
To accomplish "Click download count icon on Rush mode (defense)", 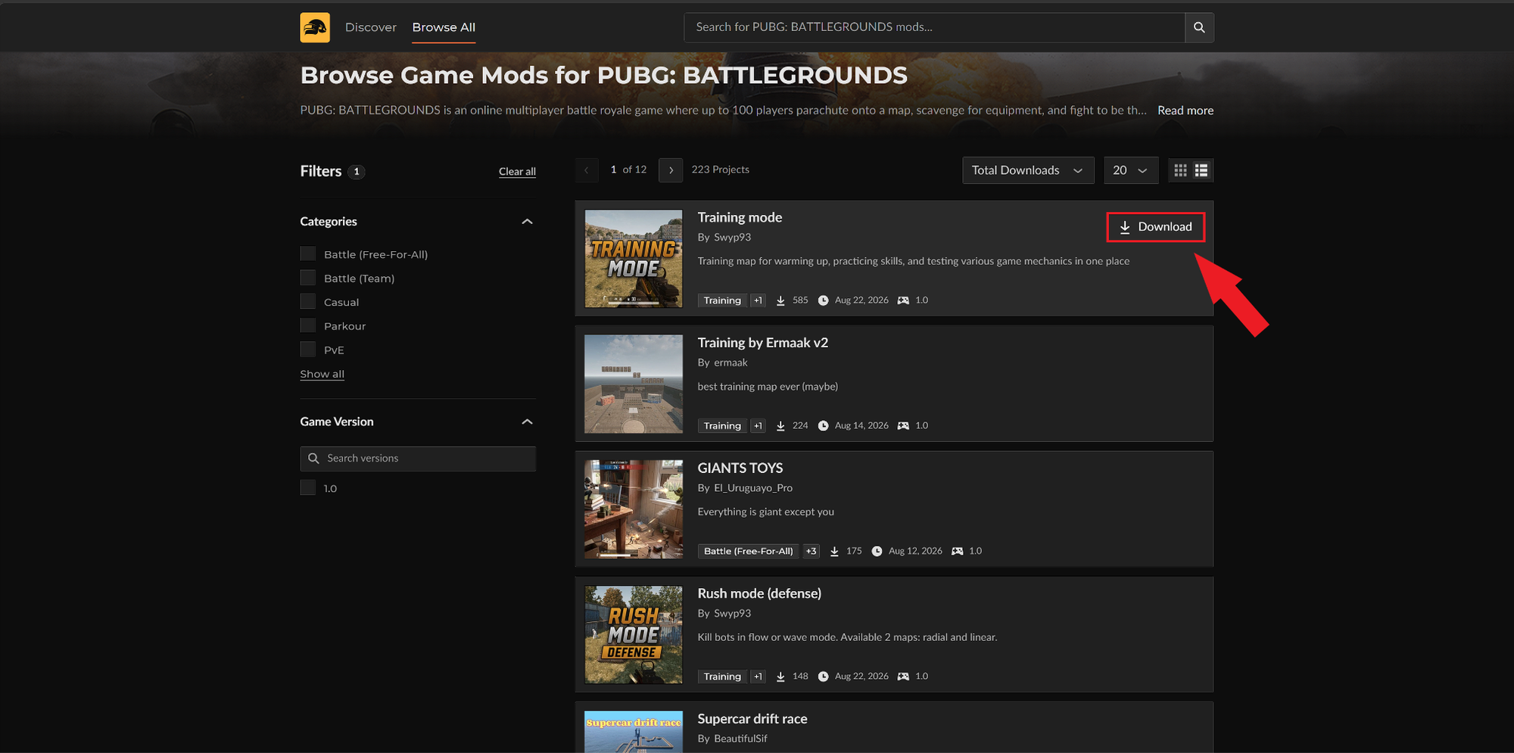I will [x=780, y=677].
